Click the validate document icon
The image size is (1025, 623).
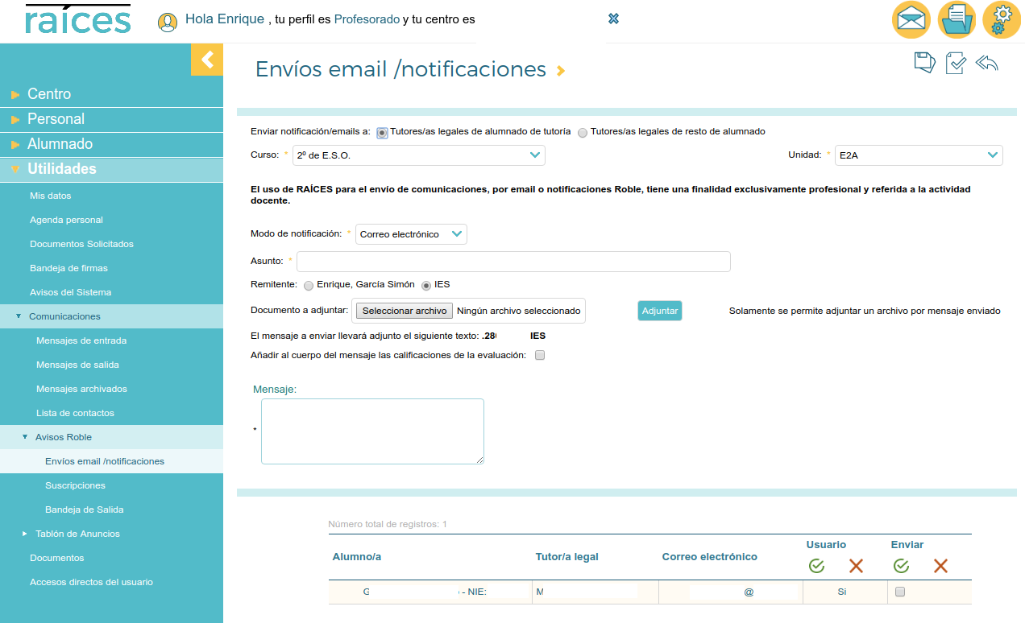click(955, 62)
